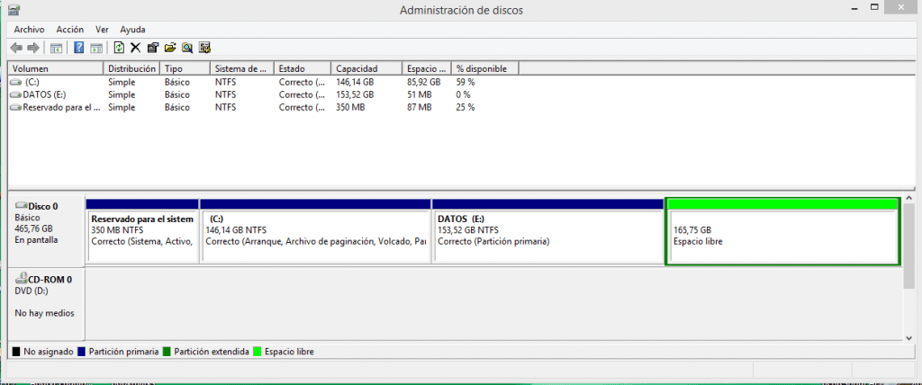
Task: Select the DATOS (E:) partition block
Action: (x=547, y=235)
